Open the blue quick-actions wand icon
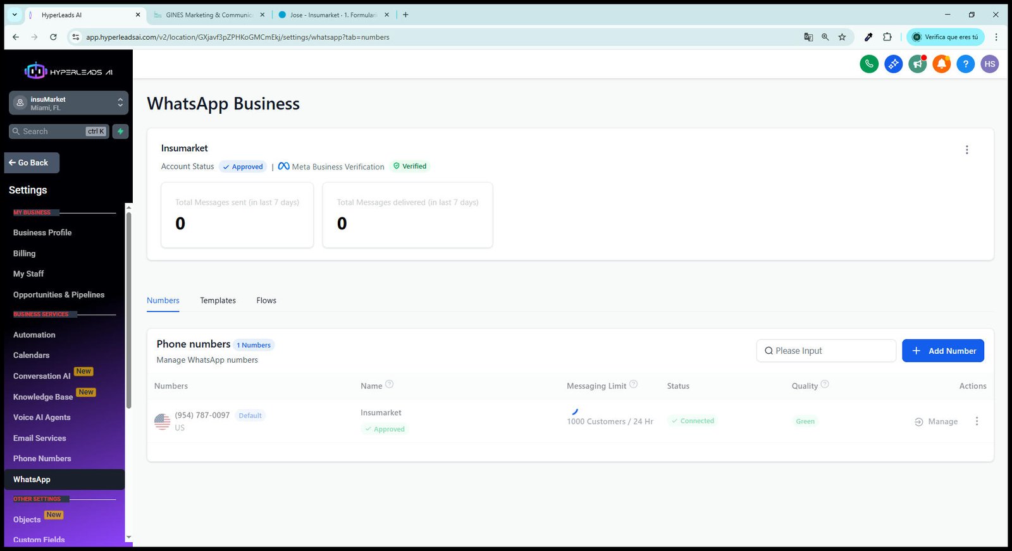This screenshot has height=551, width=1012. pos(893,64)
